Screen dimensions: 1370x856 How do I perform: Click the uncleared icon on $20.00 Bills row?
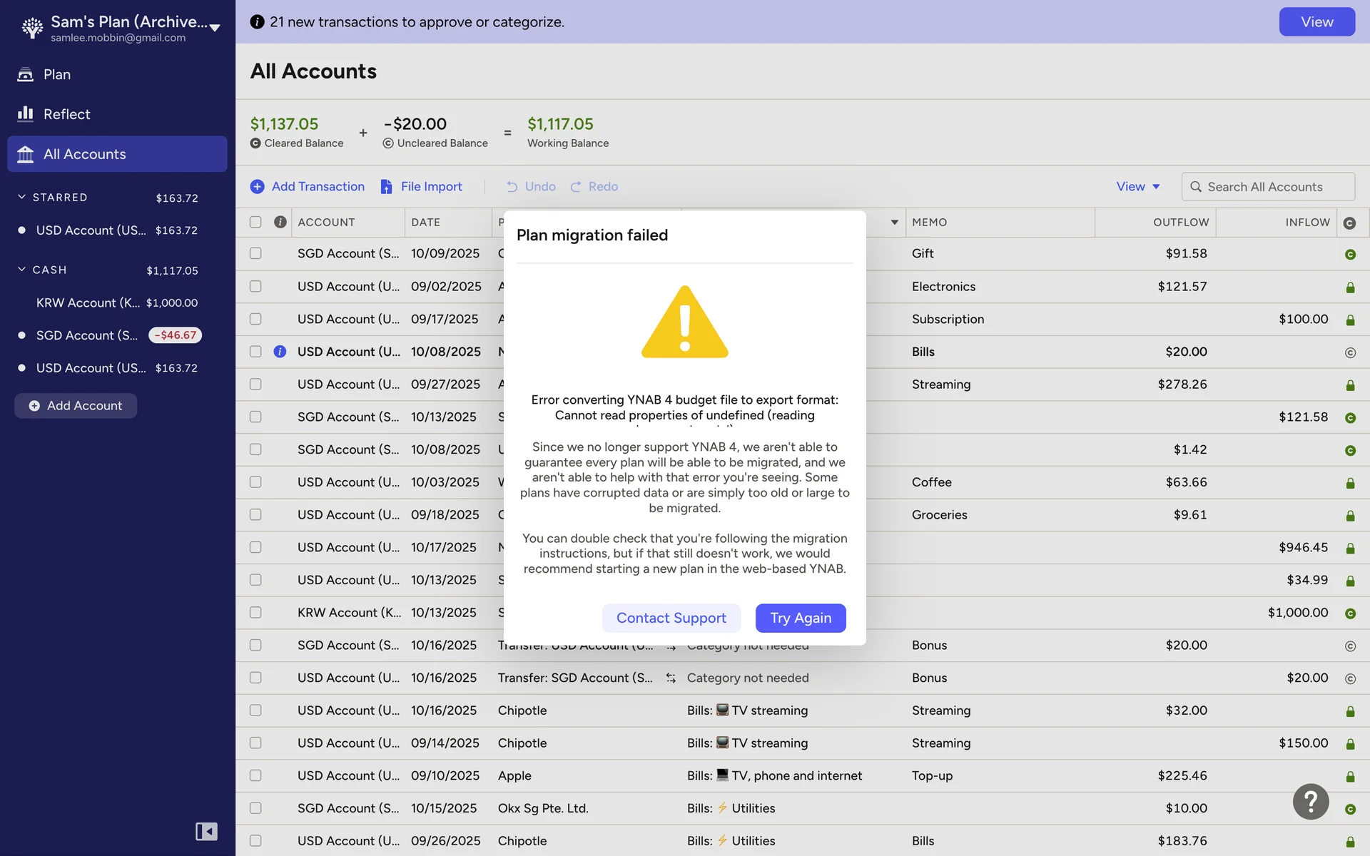[x=1349, y=352]
